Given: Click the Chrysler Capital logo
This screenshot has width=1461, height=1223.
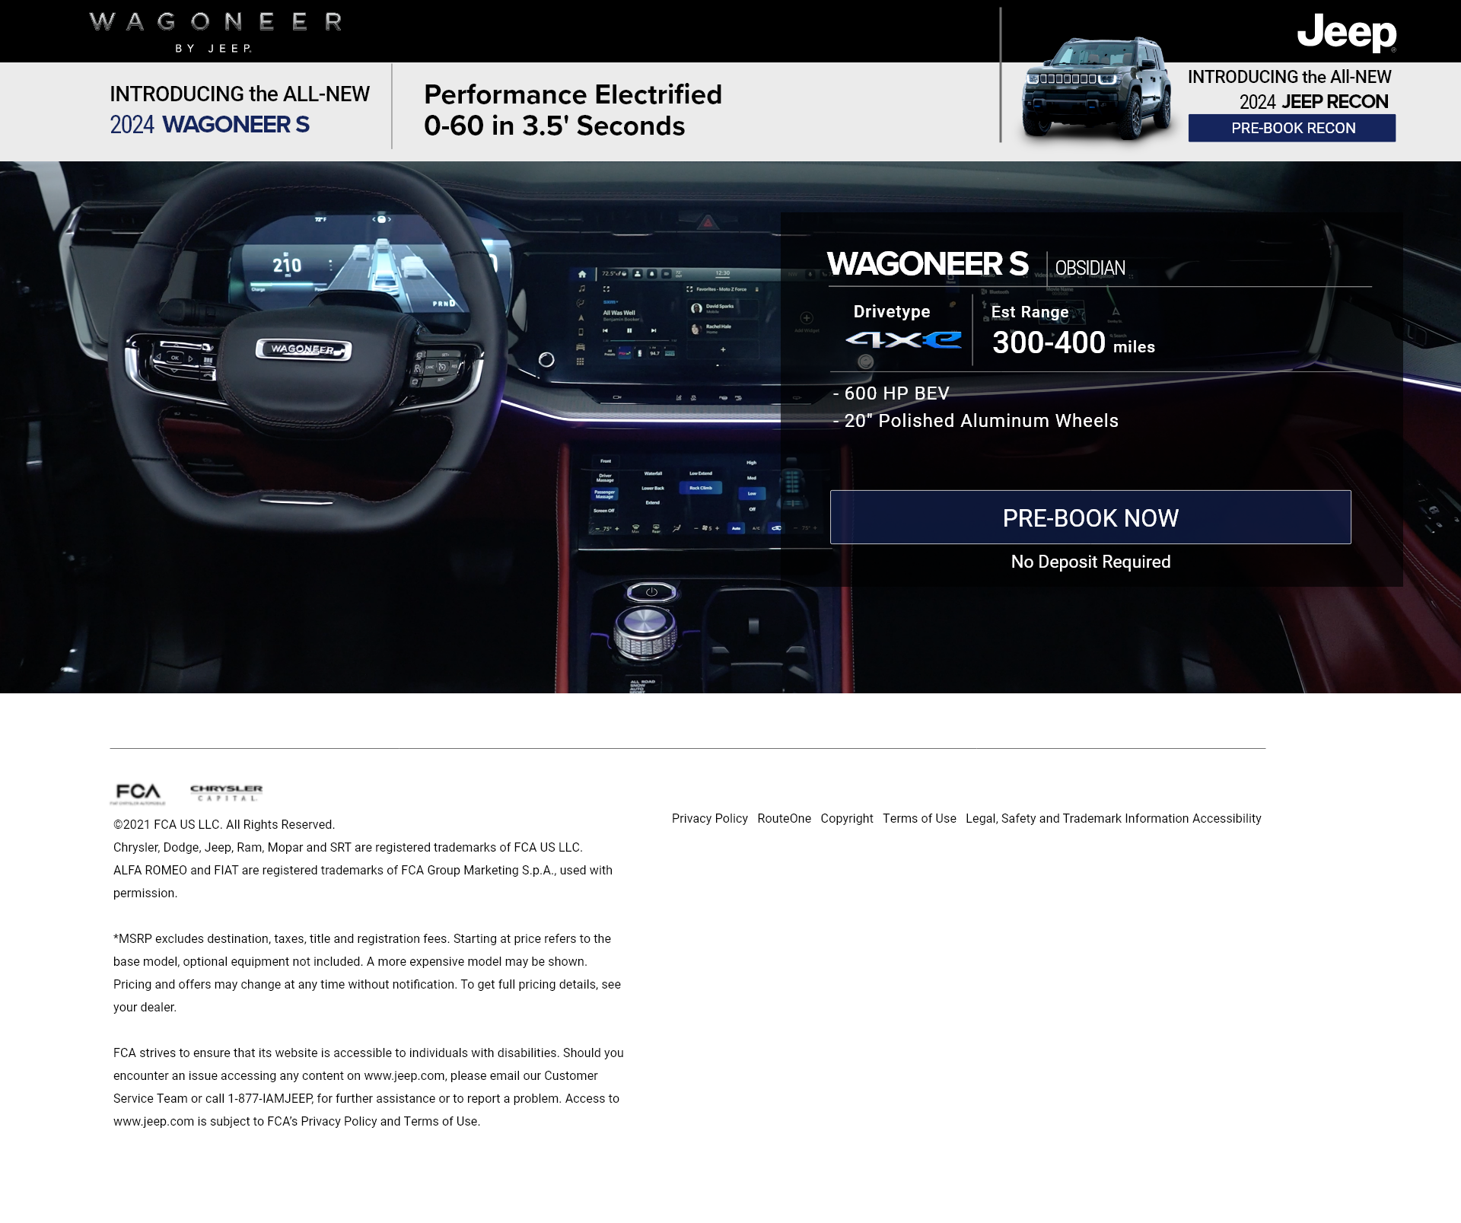Looking at the screenshot, I should coord(226,793).
